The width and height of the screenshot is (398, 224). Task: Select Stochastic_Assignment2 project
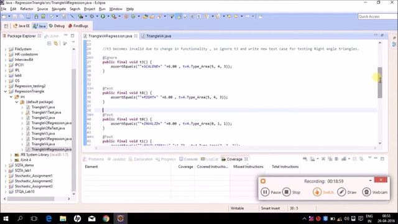pyautogui.click(x=34, y=181)
